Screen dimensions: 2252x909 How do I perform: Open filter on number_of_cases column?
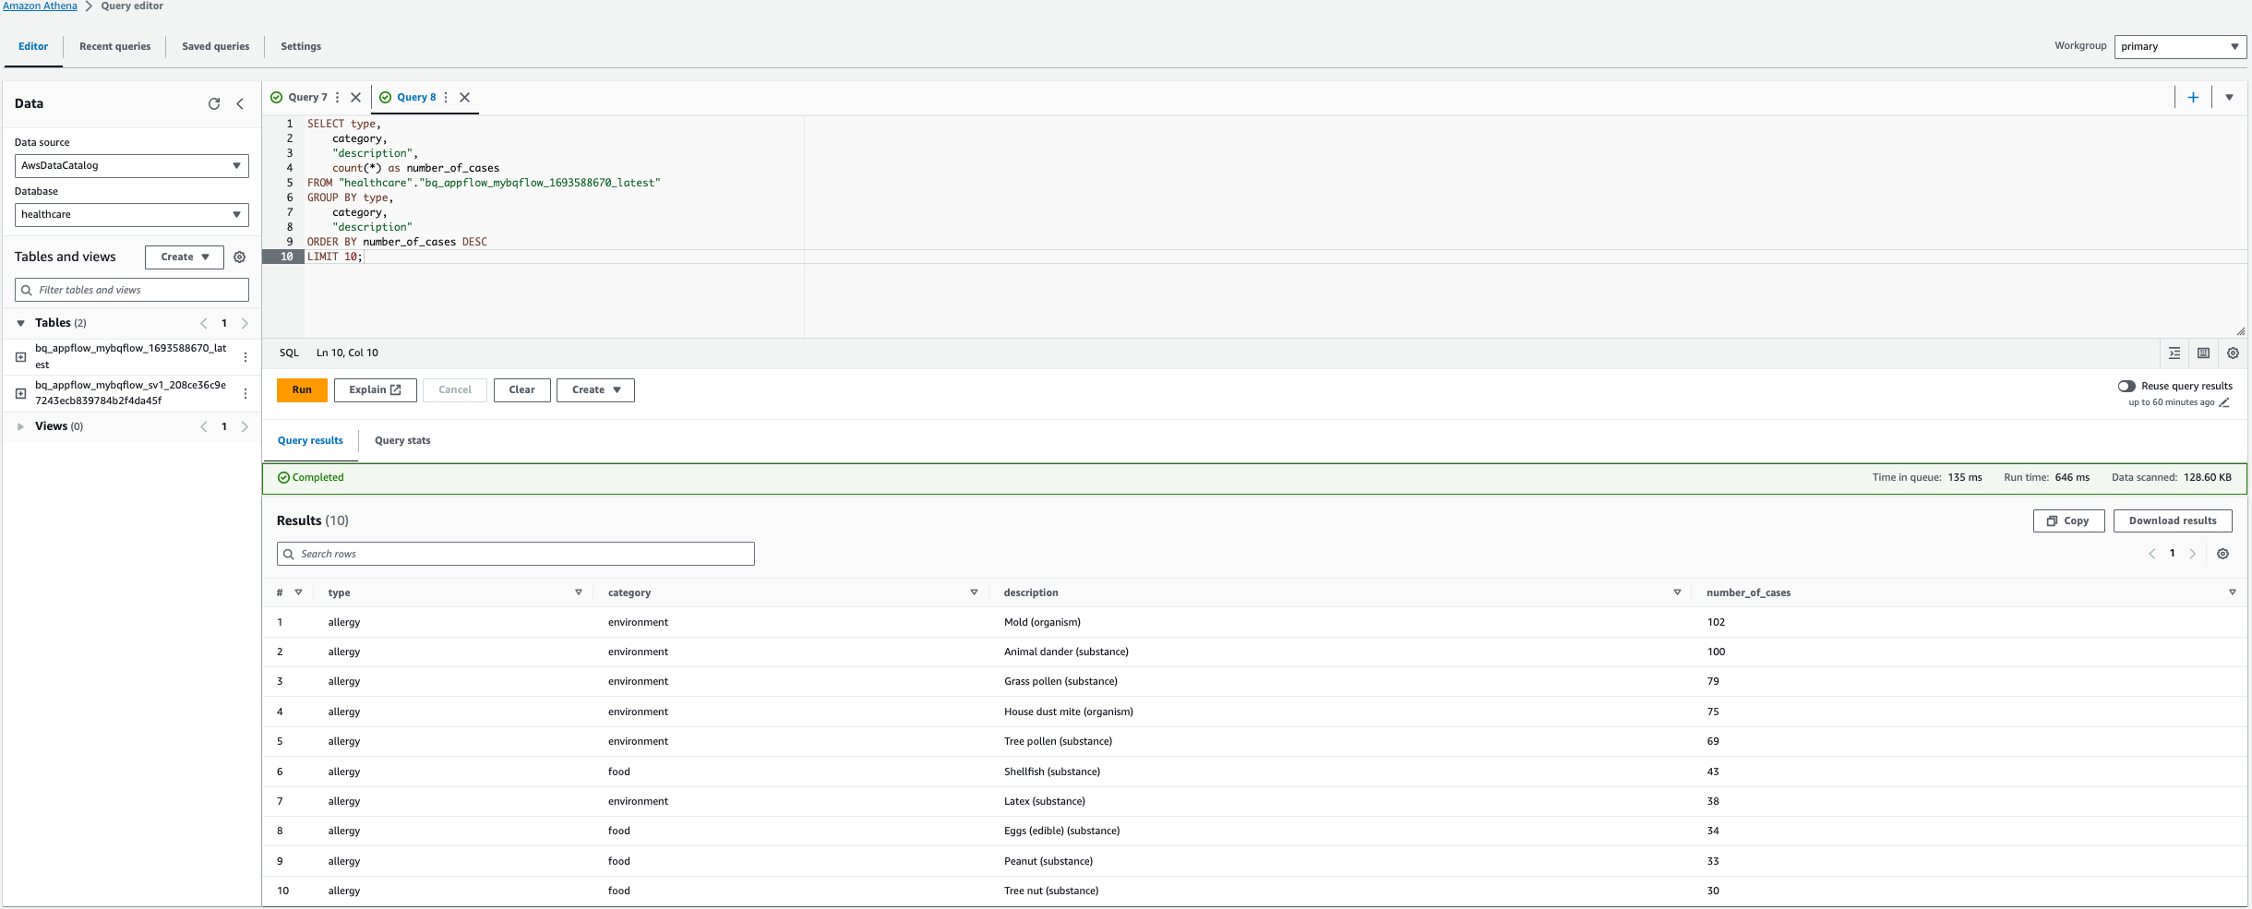point(2234,592)
